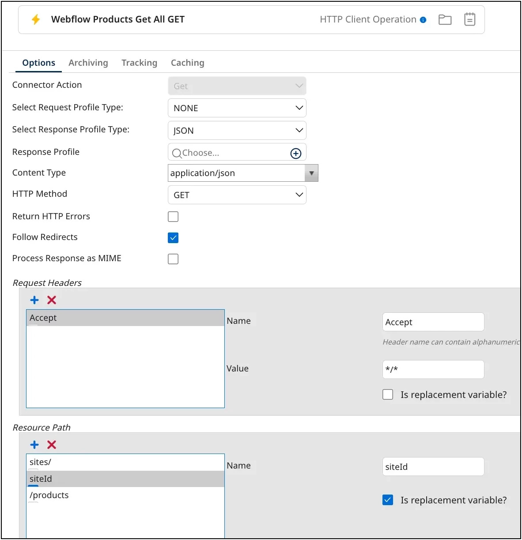The width and height of the screenshot is (522, 540).
Task: Switch to the Archiving tab
Action: 88,63
